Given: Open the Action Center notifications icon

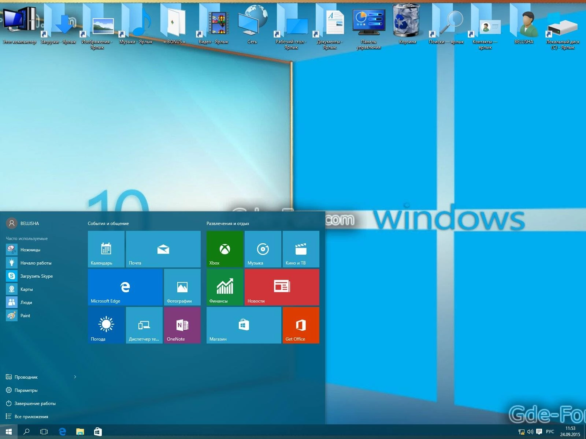Looking at the screenshot, I should click(x=539, y=432).
